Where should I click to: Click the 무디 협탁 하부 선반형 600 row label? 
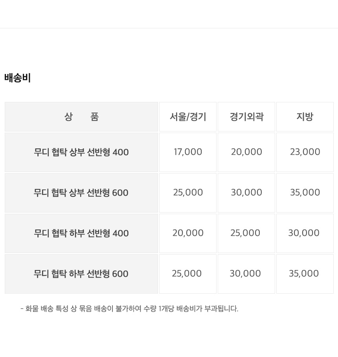coord(81,274)
